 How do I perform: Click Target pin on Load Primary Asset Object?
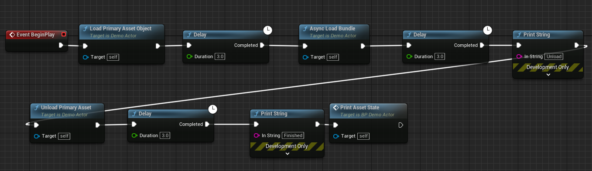86,57
